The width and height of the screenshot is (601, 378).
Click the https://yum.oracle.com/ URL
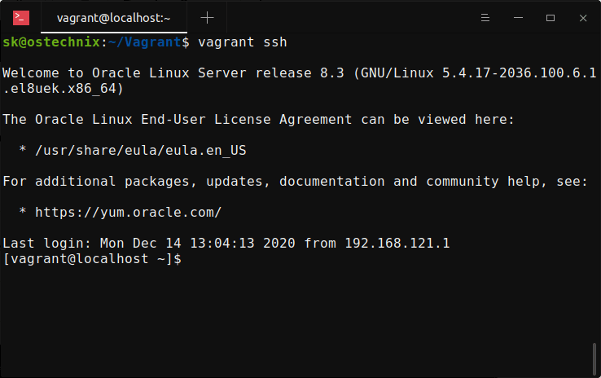[x=129, y=212]
